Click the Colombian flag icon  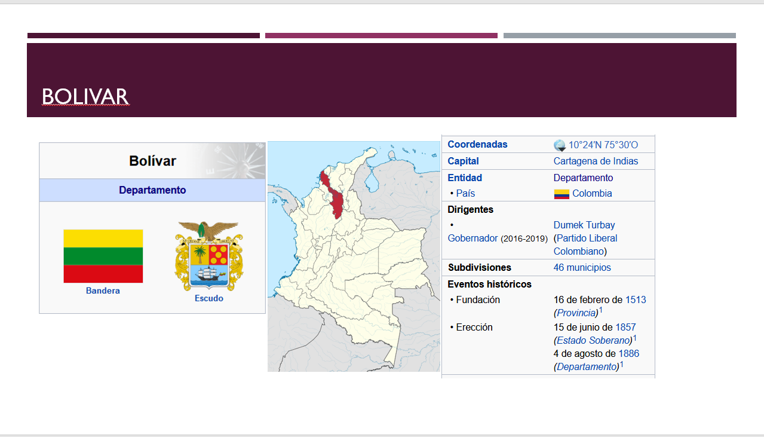[x=562, y=194]
